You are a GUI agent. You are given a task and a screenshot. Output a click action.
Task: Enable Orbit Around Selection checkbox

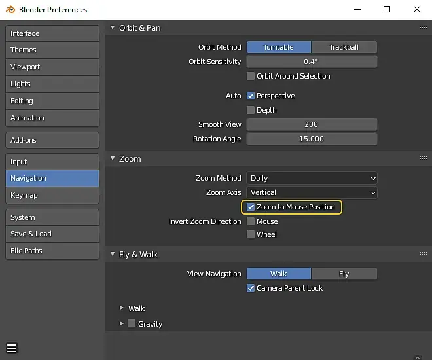(251, 76)
